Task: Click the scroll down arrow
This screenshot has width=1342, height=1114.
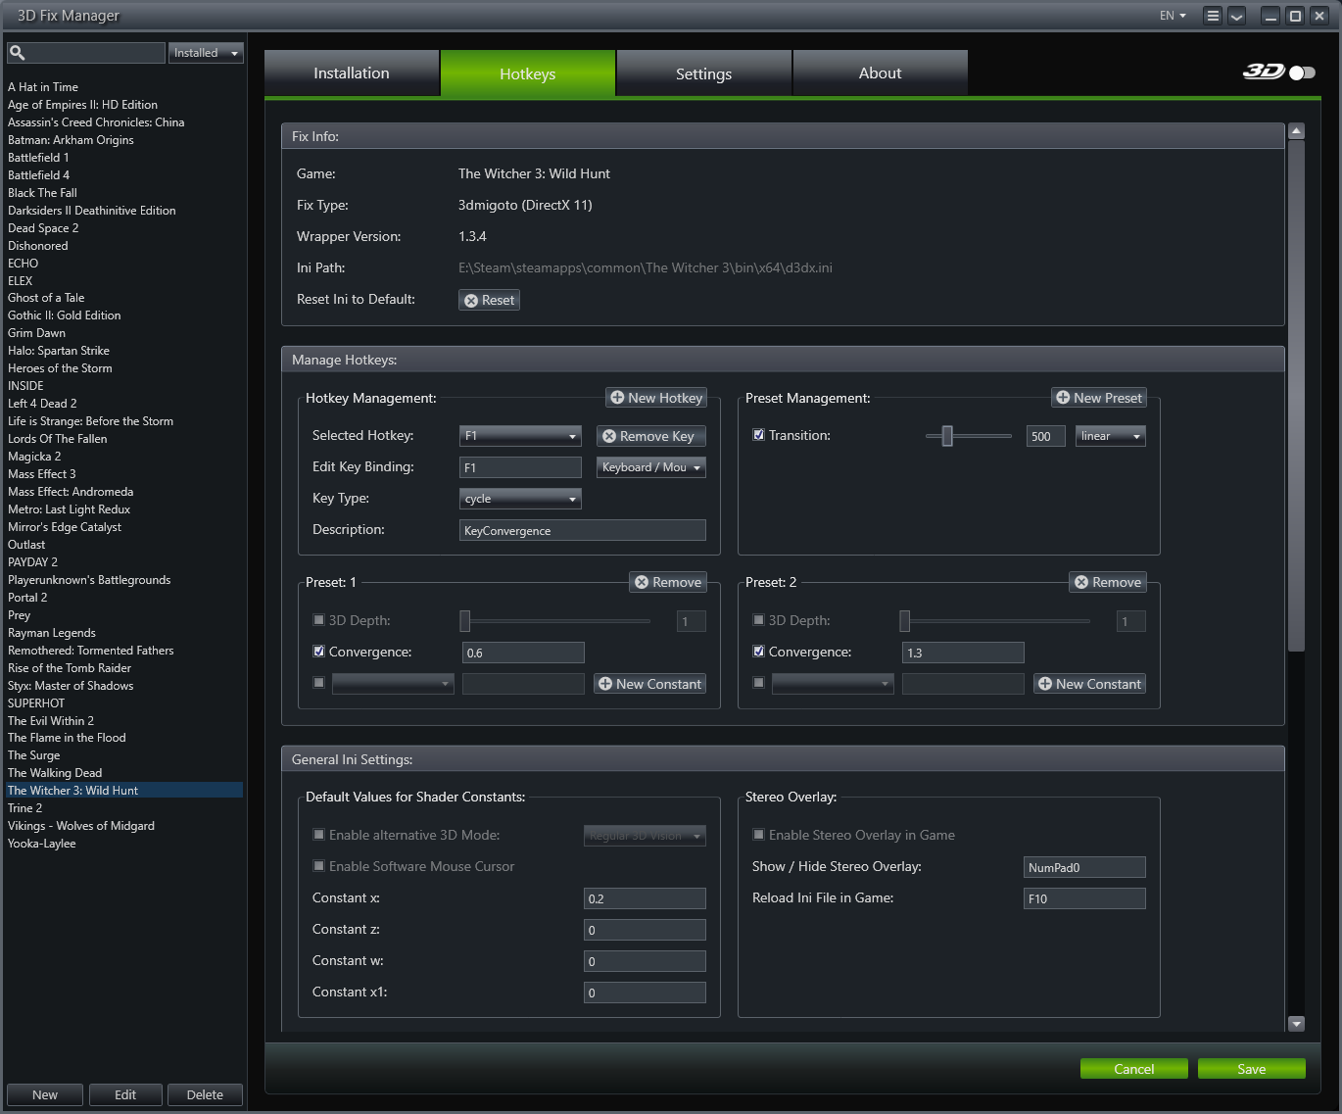Action: (1296, 1024)
